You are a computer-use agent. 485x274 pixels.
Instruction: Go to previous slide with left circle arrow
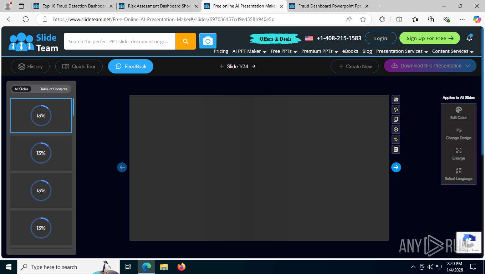[122, 167]
